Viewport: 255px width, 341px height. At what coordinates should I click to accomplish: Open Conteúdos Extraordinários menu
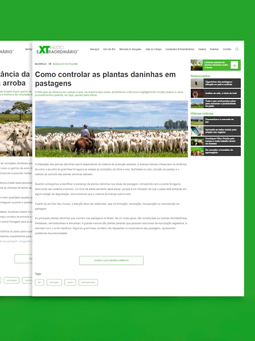point(180,49)
